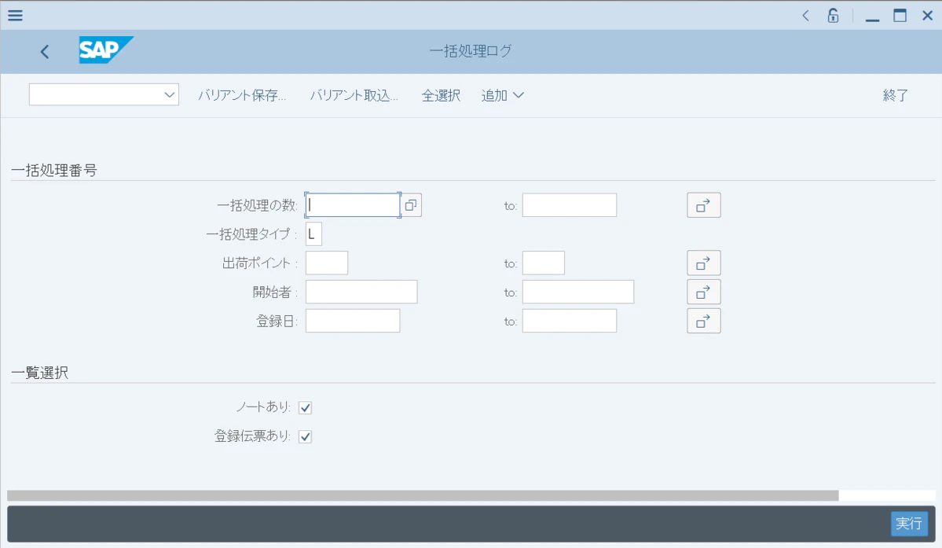The width and height of the screenshot is (942, 548).
Task: Toggle the ノートあり checkbox
Action: tap(305, 408)
